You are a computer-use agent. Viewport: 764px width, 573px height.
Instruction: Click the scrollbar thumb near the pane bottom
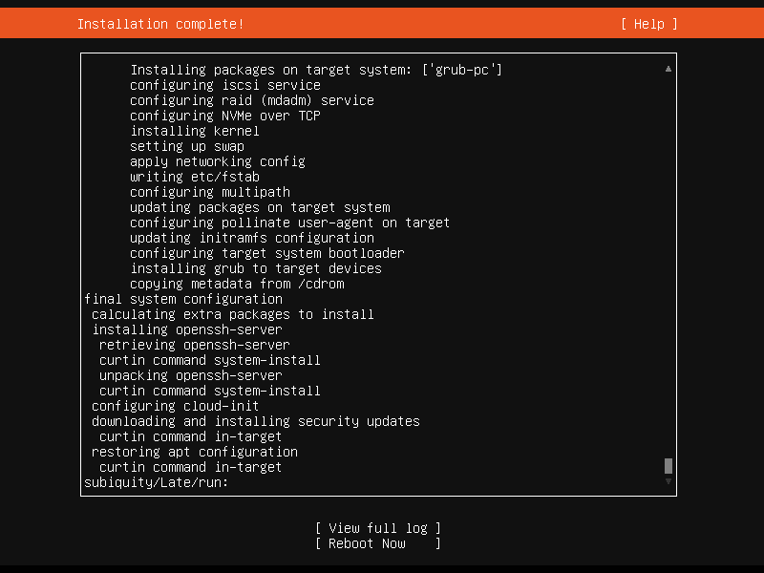tap(668, 467)
